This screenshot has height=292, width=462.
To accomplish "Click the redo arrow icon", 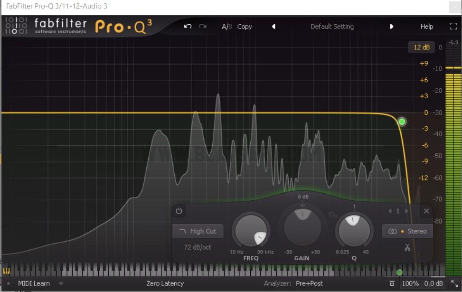I will (203, 27).
